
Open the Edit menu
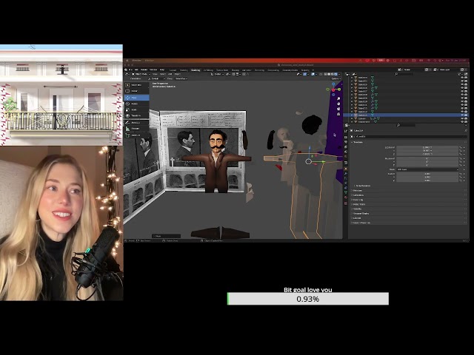(x=136, y=70)
